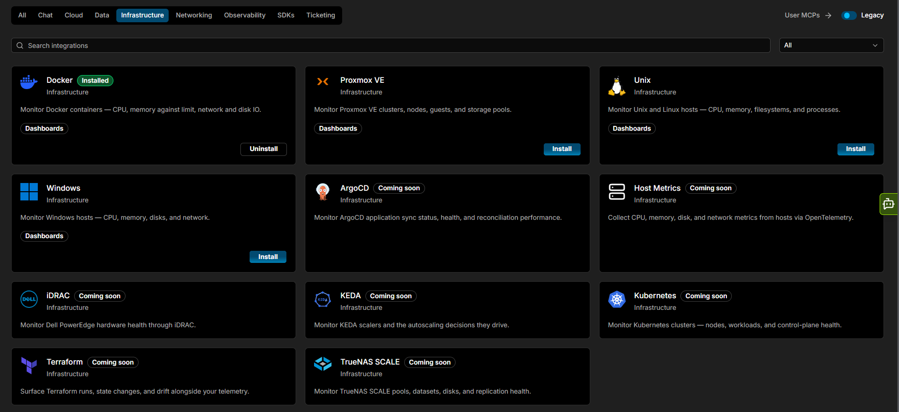899x412 pixels.
Task: Select the All category tab
Action: 22,15
